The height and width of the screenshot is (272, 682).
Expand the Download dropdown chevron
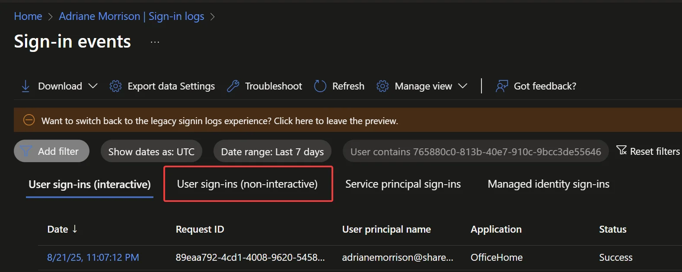93,86
